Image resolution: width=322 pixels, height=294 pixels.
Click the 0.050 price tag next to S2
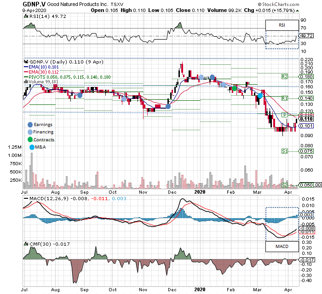click(x=306, y=185)
